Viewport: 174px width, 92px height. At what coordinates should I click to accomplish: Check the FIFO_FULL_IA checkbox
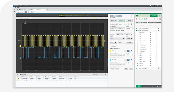(138, 49)
